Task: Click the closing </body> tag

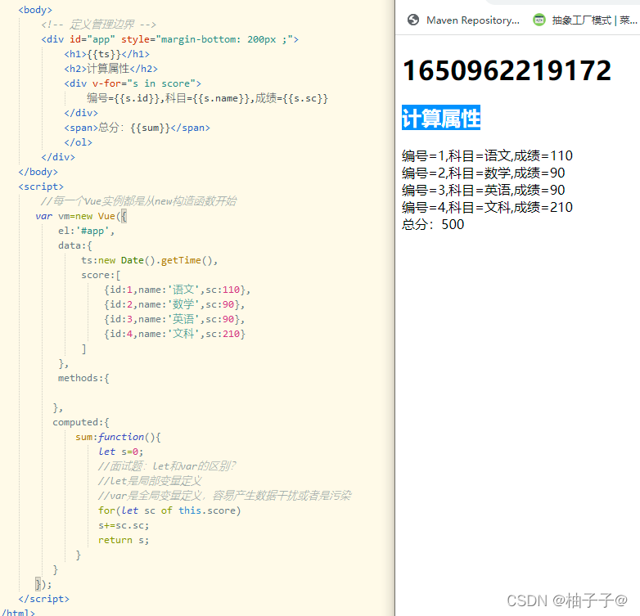Action: tap(38, 172)
